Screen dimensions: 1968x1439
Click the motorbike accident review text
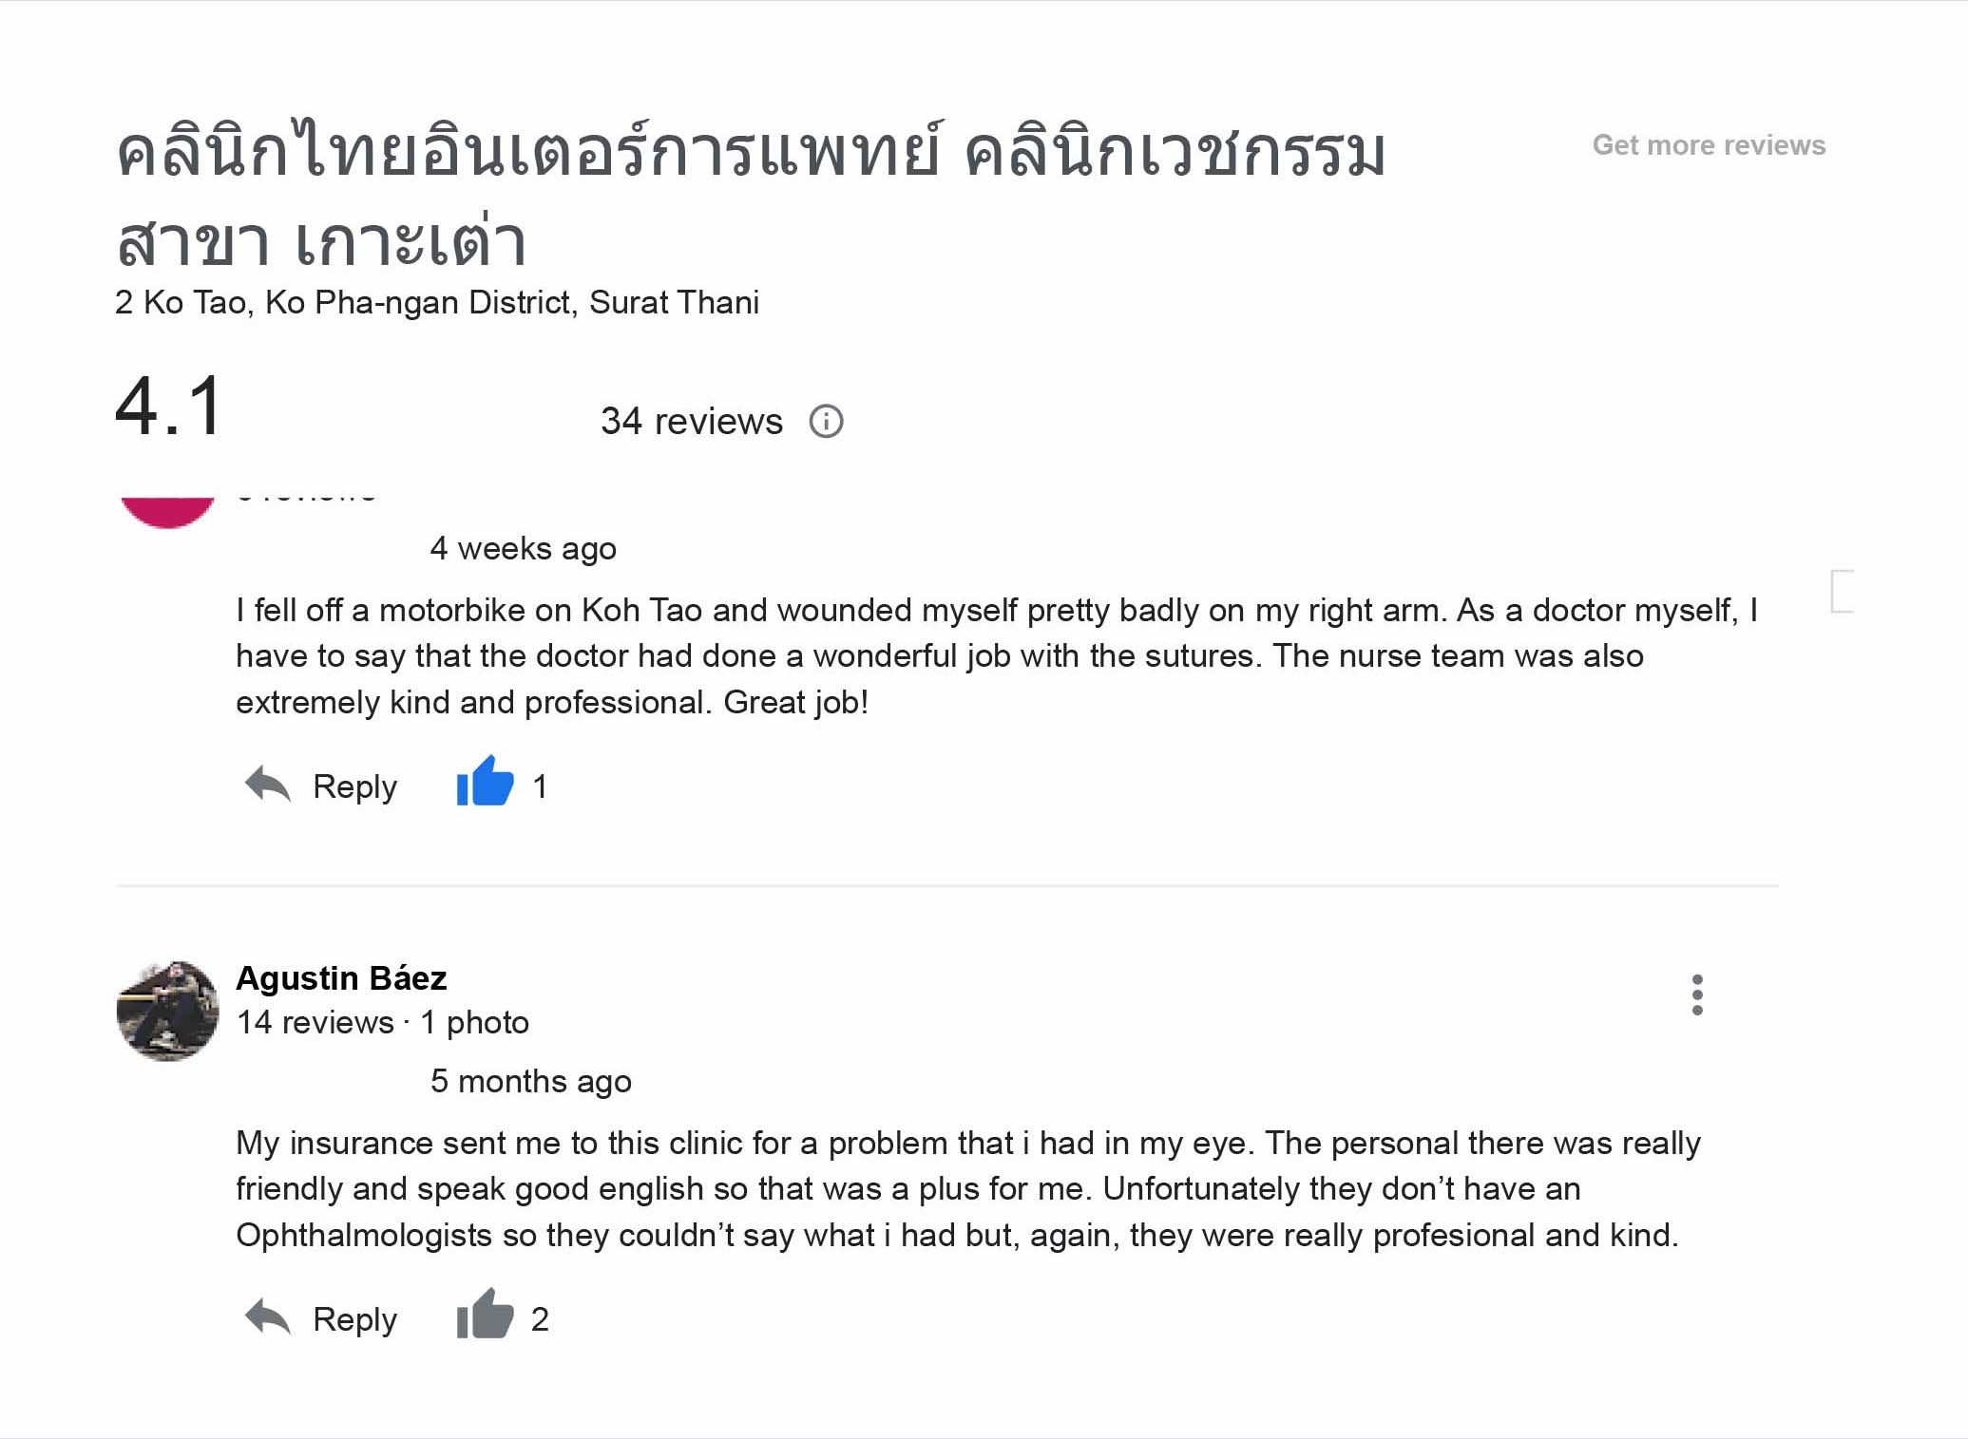click(996, 655)
